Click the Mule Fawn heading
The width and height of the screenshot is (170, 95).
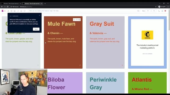61,24
